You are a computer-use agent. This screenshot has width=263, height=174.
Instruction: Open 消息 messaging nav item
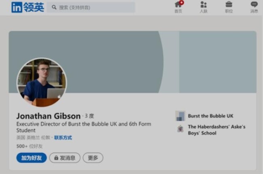254,7
